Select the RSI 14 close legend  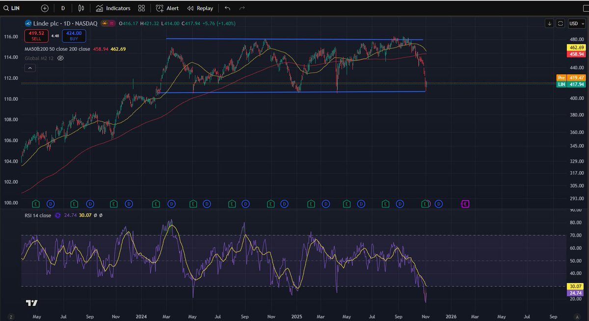(38, 215)
